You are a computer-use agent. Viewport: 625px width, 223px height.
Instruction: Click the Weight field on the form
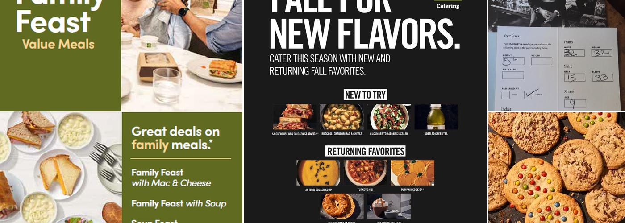click(x=541, y=61)
